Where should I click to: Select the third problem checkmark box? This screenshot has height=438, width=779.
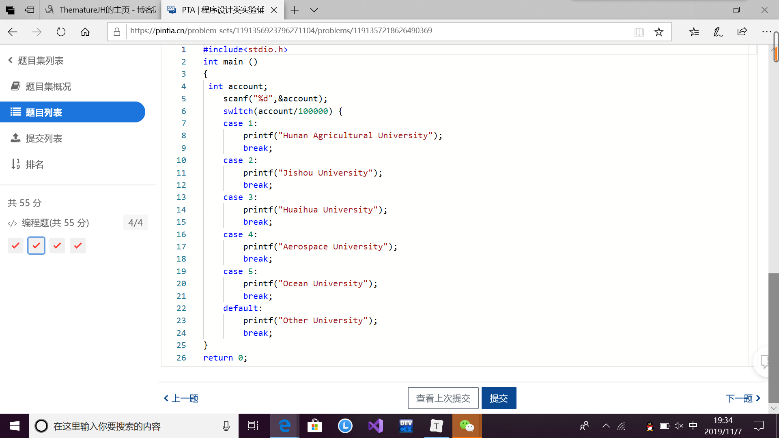pos(57,246)
